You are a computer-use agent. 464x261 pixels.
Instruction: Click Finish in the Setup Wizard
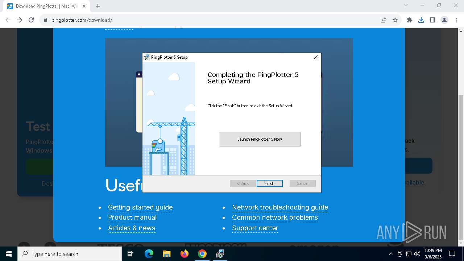269,183
